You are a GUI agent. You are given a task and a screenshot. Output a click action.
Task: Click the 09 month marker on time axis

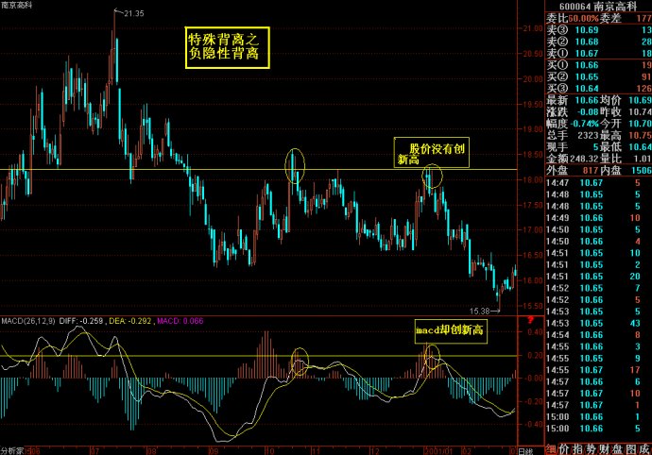click(x=213, y=451)
